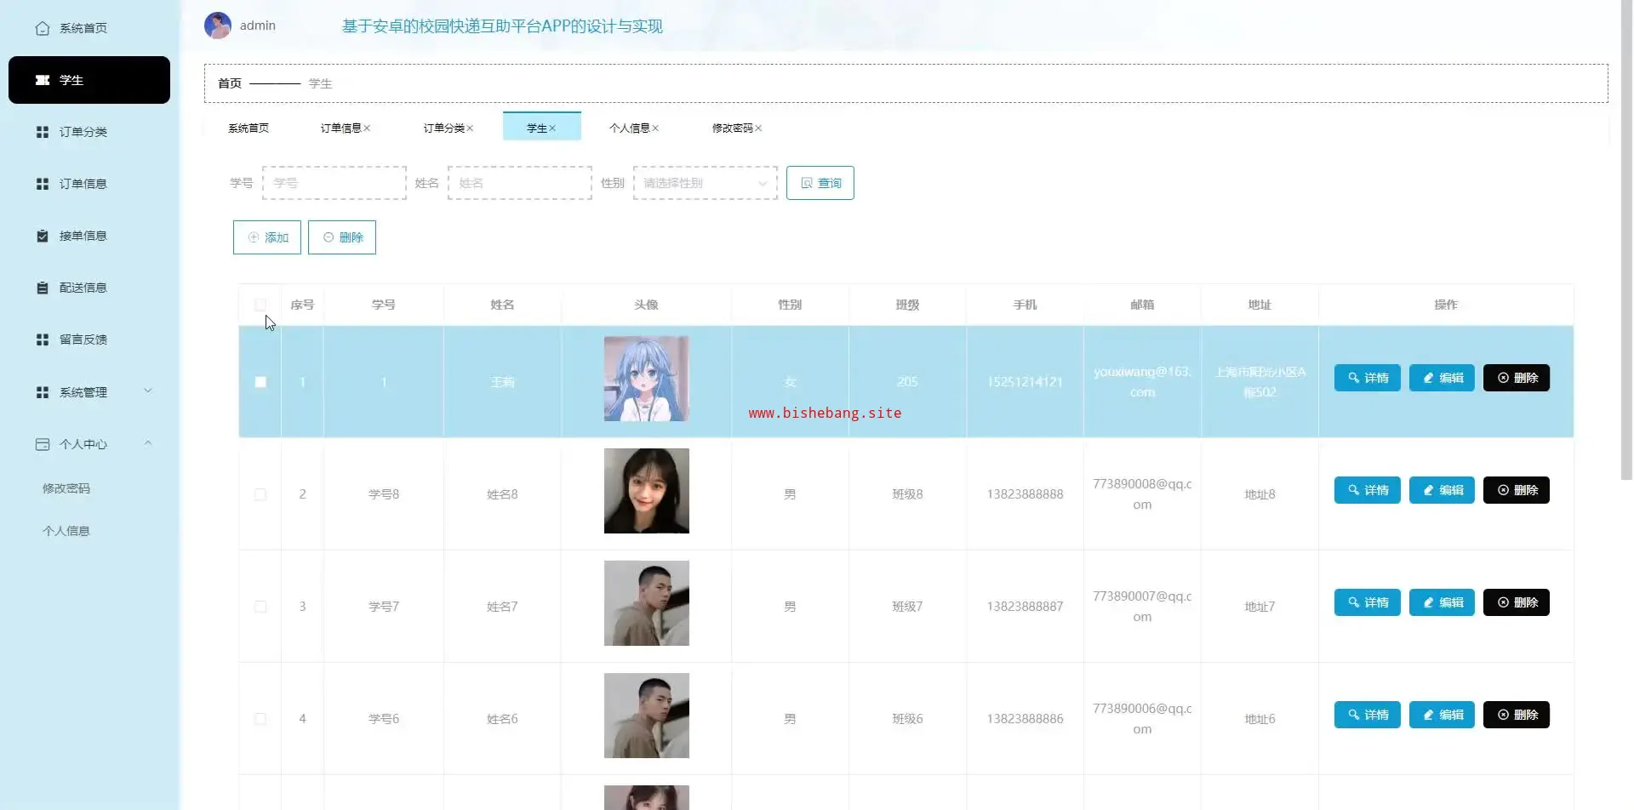Collapse the 个人中心 sidebar menu
The height and width of the screenshot is (810, 1634).
coord(89,444)
